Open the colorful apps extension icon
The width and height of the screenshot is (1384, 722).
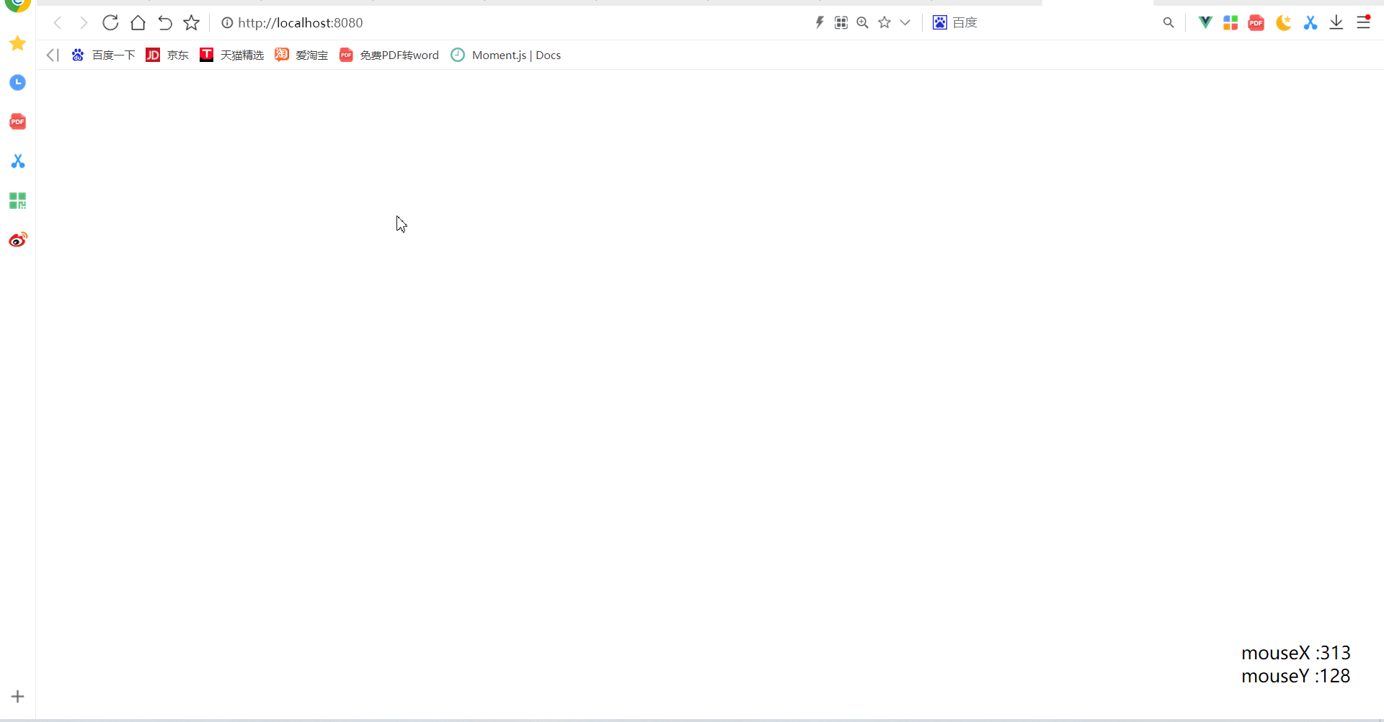pos(1230,23)
